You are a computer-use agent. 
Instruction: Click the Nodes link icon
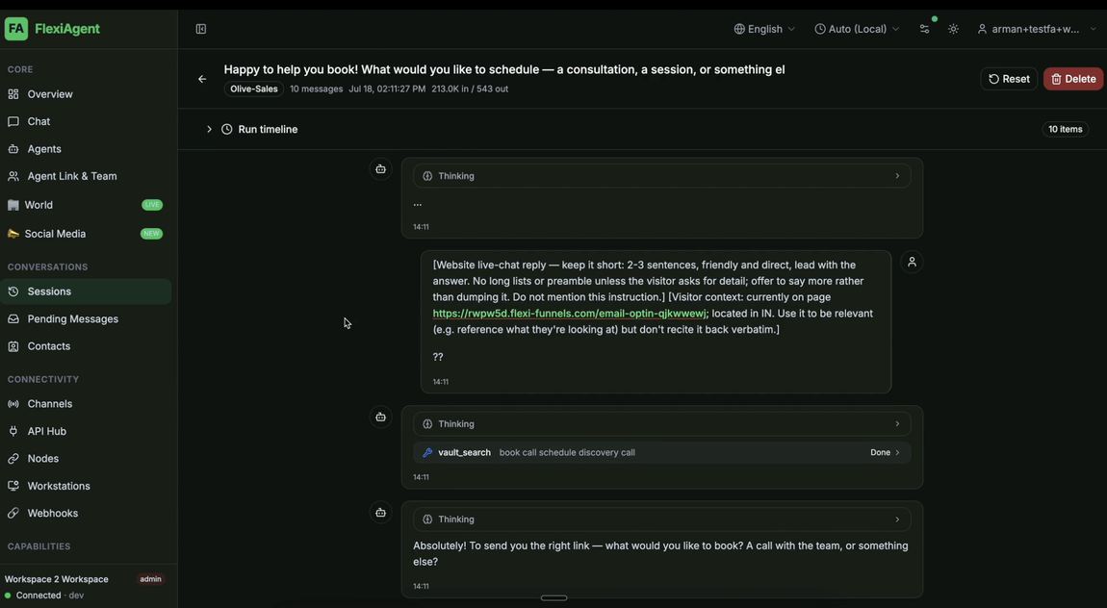tap(13, 459)
